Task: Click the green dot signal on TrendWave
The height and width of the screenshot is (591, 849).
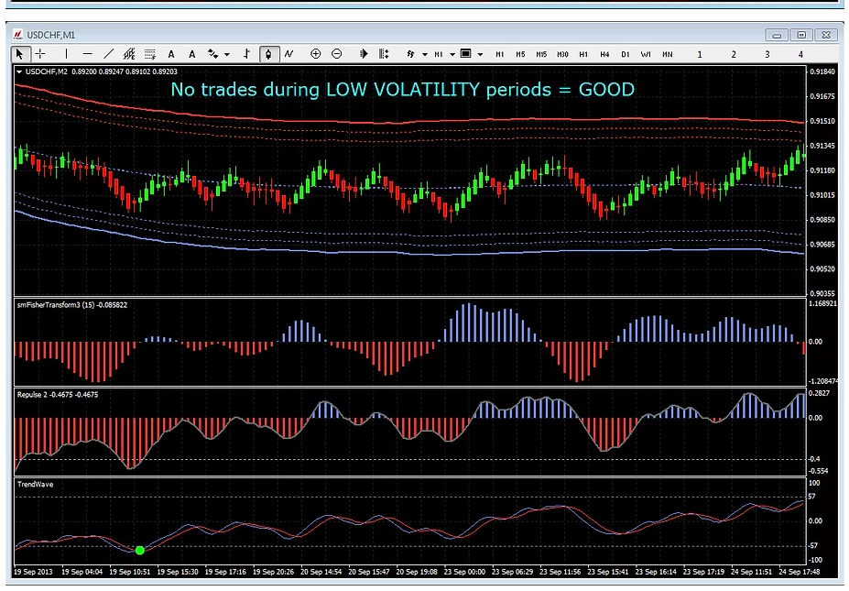Action: point(140,551)
